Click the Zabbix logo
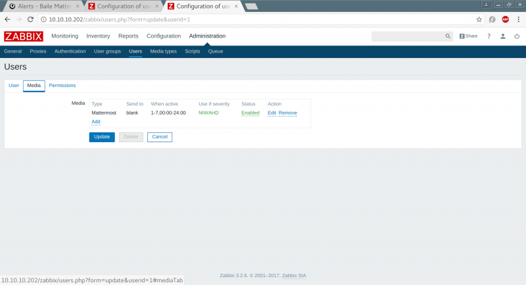This screenshot has height=285, width=526. [23, 36]
